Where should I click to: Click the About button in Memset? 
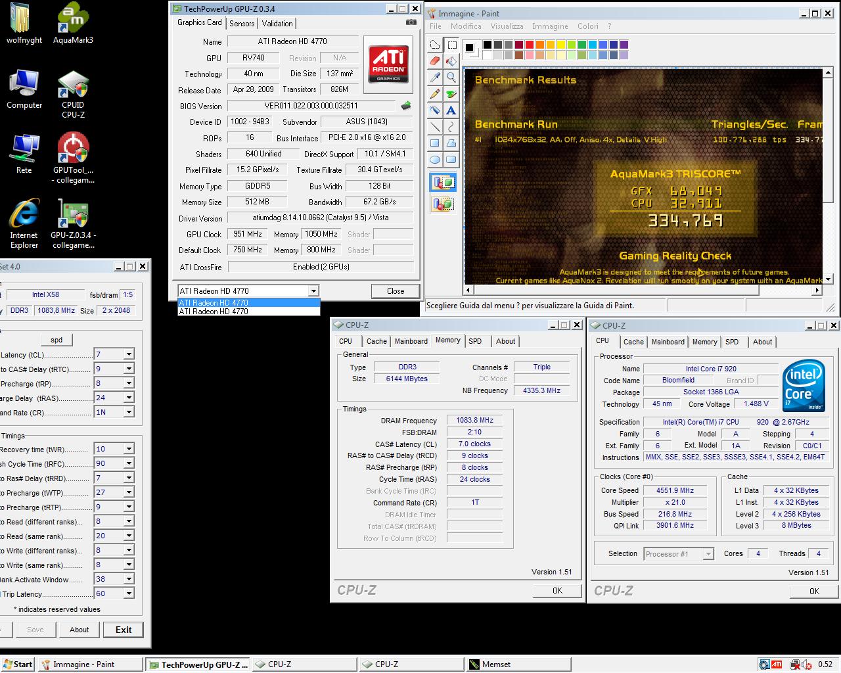79,630
